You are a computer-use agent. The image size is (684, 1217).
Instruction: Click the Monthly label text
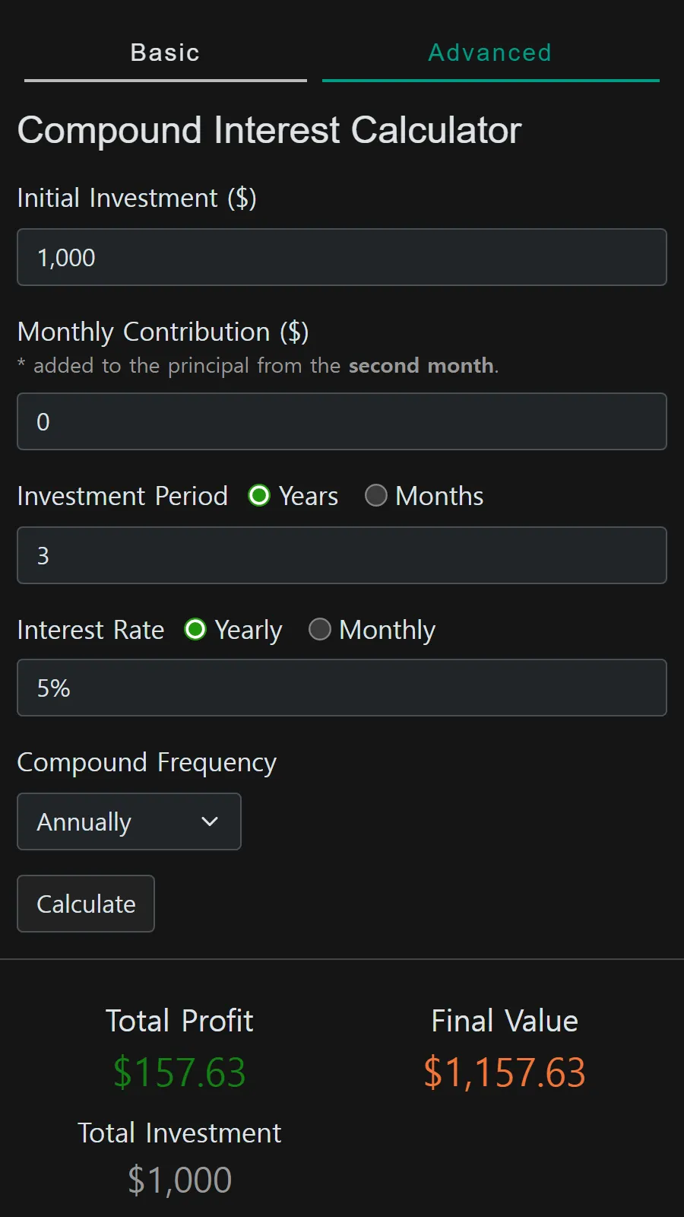click(388, 631)
